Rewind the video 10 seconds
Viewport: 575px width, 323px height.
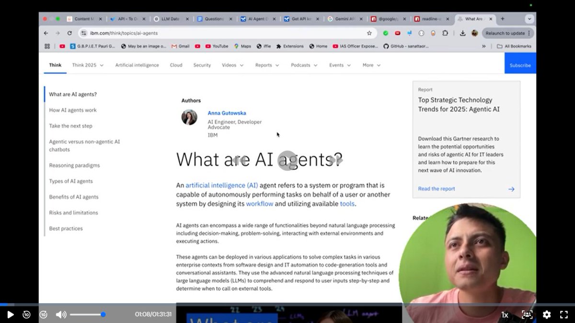pos(27,315)
